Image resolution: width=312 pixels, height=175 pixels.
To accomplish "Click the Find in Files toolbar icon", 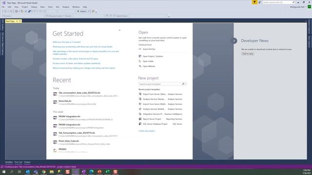I will 93,11.
